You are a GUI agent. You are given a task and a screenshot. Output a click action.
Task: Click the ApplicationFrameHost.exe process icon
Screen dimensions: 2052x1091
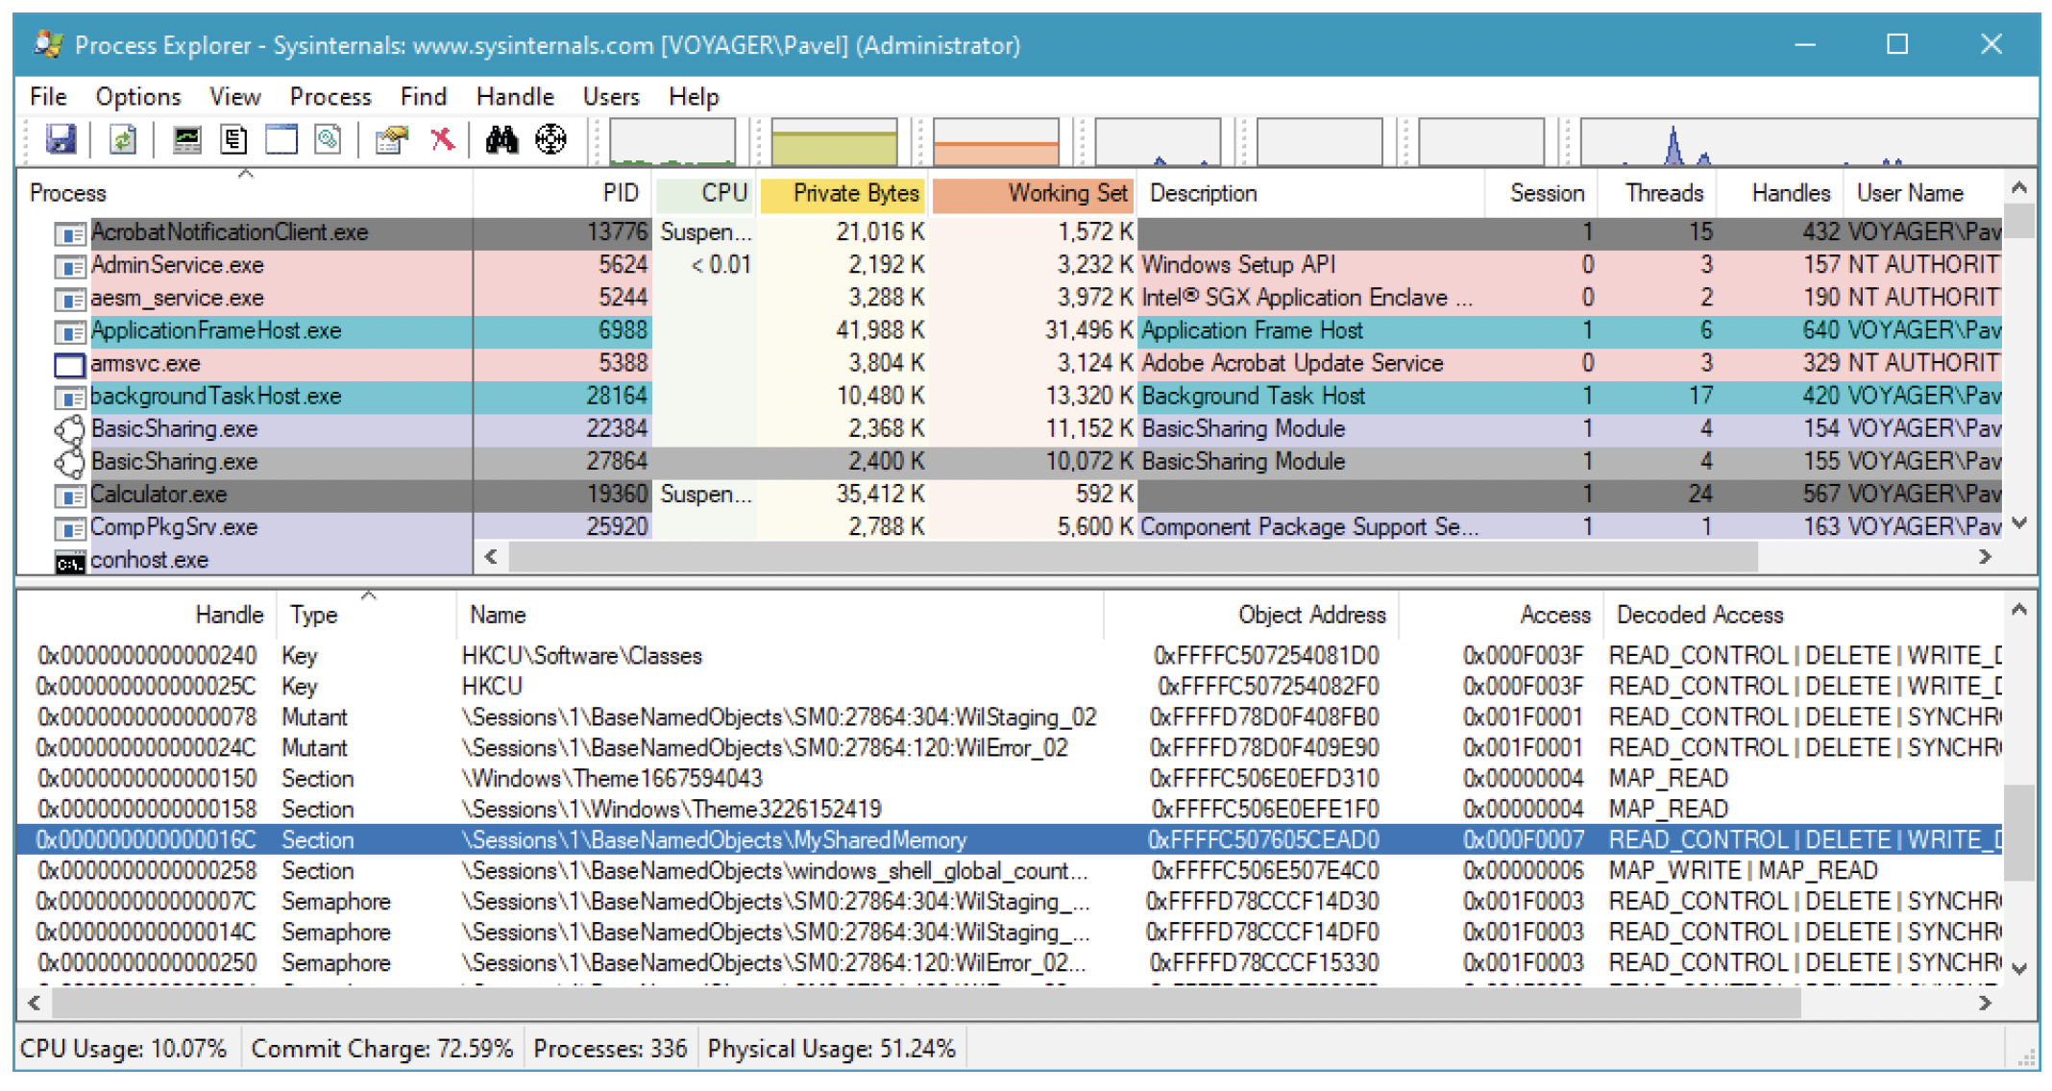(x=69, y=331)
